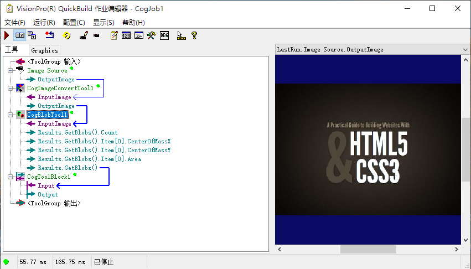Select Results.GetBlobs().Item[0].CenterOfMassX terminal
The height and width of the screenshot is (269, 471).
[104, 141]
